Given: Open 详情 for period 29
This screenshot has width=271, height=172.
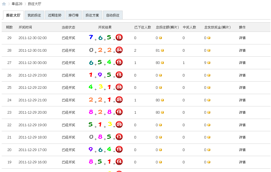Looking at the screenshot, I should coord(242,38).
